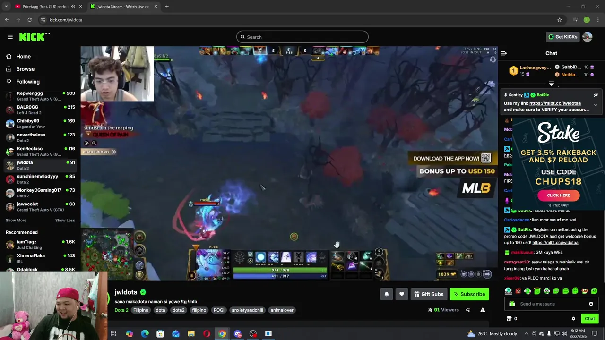Screen dimensions: 605x340
Task: Open the tab search dropdown
Action: coord(6,7)
